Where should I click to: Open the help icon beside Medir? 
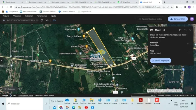(164, 30)
